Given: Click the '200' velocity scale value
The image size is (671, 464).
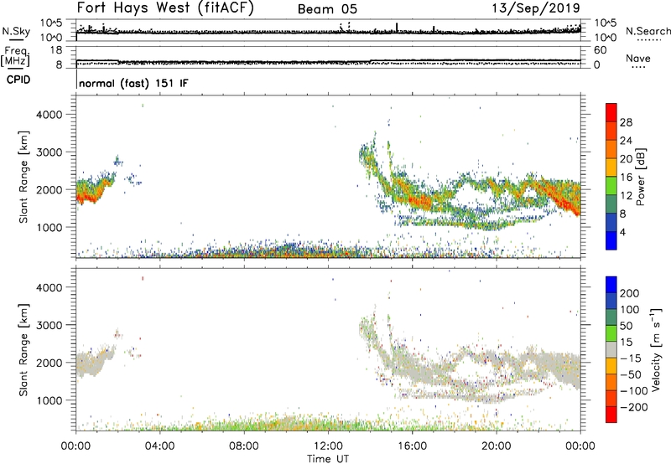Looking at the screenshot, I should [630, 293].
